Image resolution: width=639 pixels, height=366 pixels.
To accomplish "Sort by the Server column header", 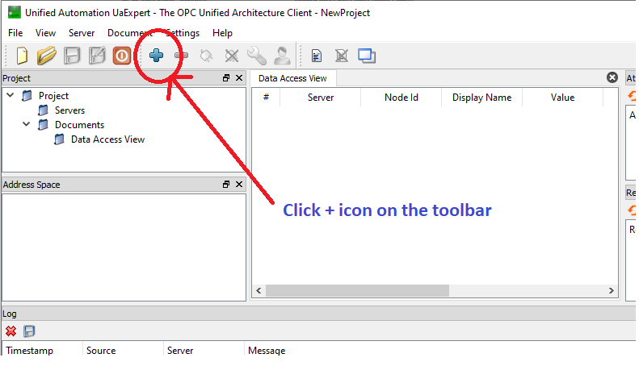I will (x=321, y=98).
